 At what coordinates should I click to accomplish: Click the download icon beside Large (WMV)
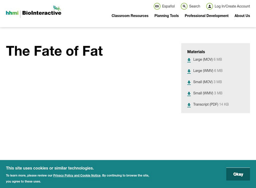click(189, 71)
